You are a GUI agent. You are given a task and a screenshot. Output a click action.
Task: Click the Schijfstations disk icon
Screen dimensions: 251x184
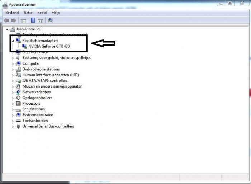point(18,110)
